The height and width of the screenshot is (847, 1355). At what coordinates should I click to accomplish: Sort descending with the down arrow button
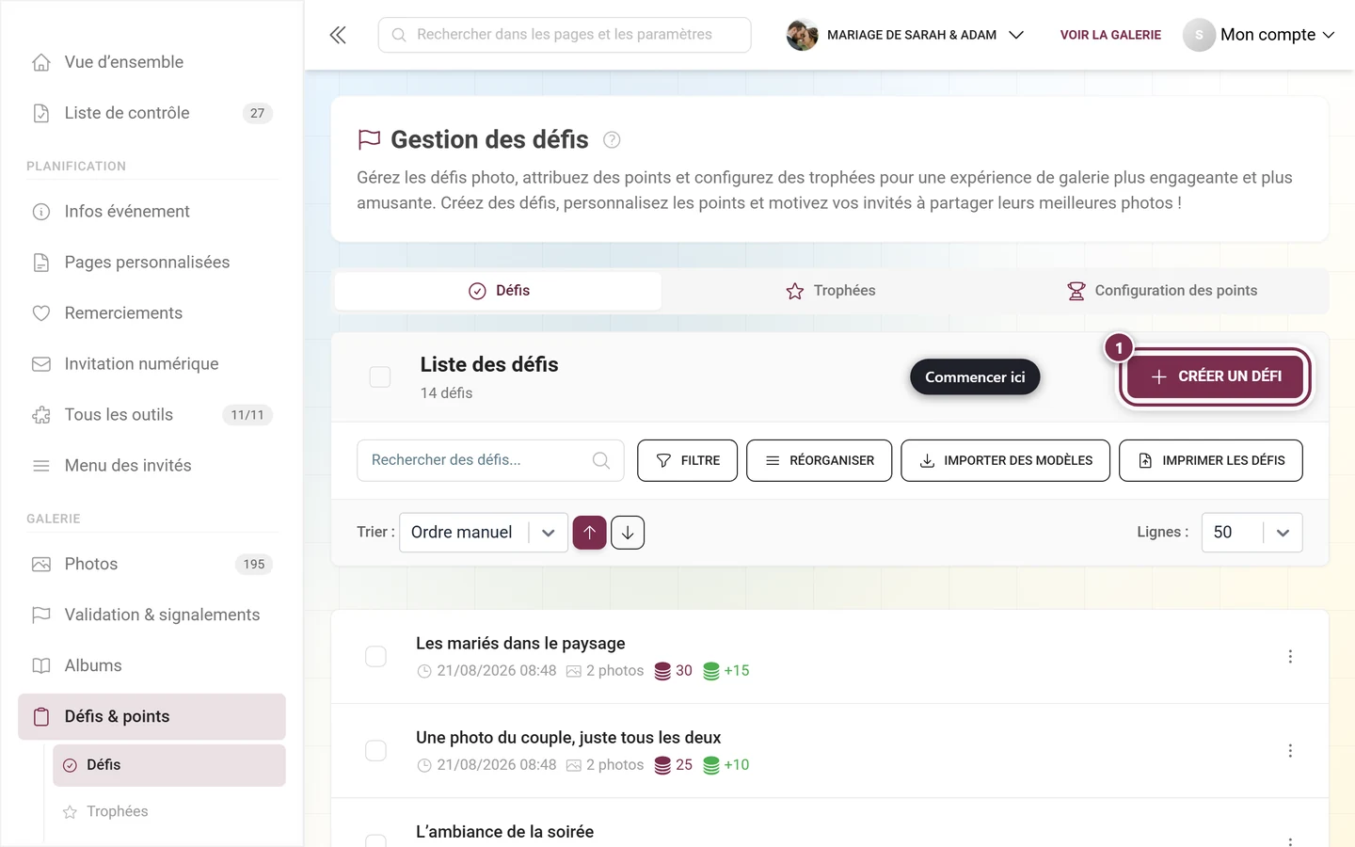click(x=628, y=533)
